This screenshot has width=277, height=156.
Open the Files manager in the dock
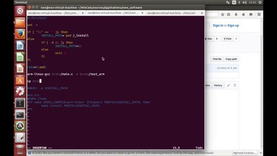(20, 23)
